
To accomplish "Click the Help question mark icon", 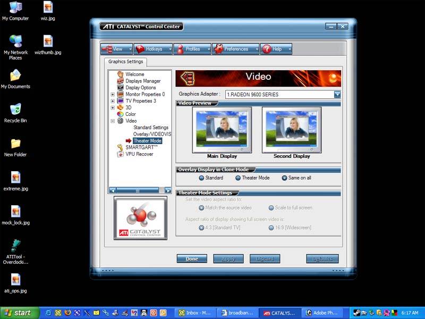I will click(x=267, y=49).
